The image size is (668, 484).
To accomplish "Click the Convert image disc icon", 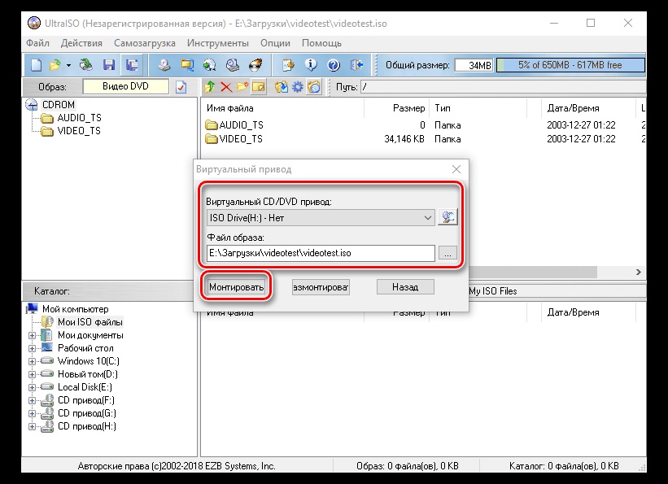I will 210,65.
